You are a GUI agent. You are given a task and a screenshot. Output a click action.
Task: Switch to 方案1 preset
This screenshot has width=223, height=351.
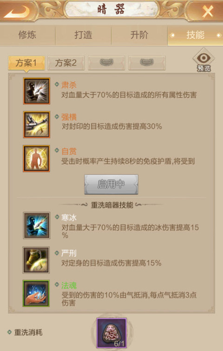coord(26,63)
